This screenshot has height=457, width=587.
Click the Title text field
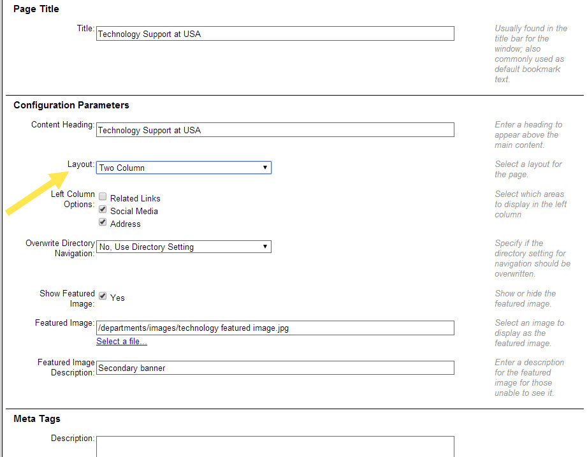(275, 34)
